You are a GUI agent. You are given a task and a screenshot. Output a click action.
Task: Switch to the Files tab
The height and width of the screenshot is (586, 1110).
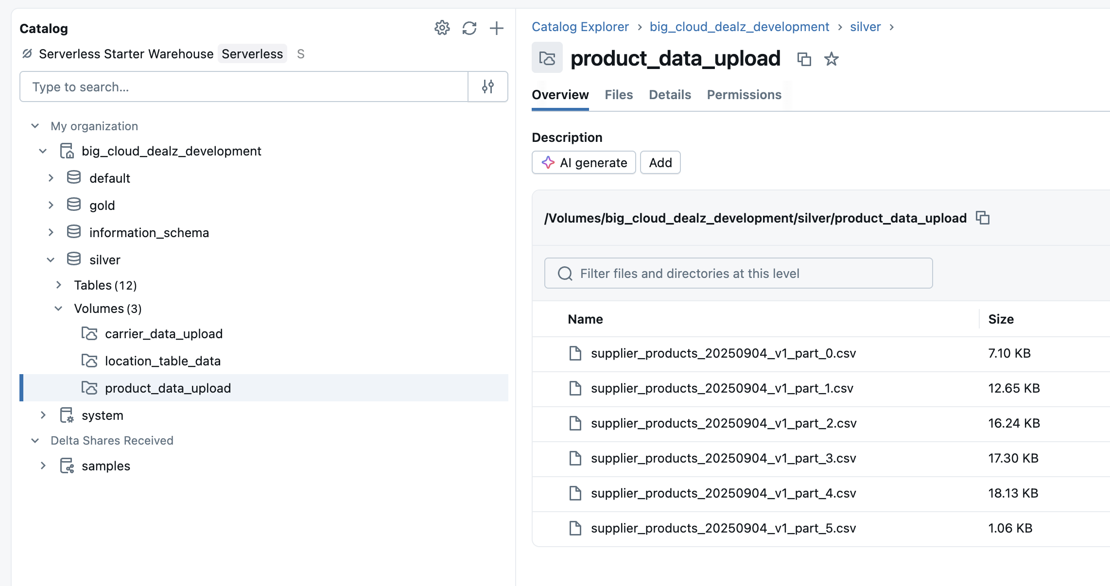click(x=618, y=95)
